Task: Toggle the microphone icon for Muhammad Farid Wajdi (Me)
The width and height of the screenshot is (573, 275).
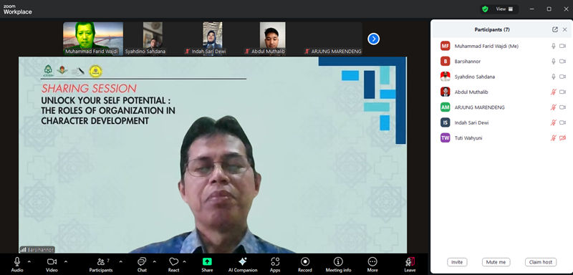Action: coord(554,46)
